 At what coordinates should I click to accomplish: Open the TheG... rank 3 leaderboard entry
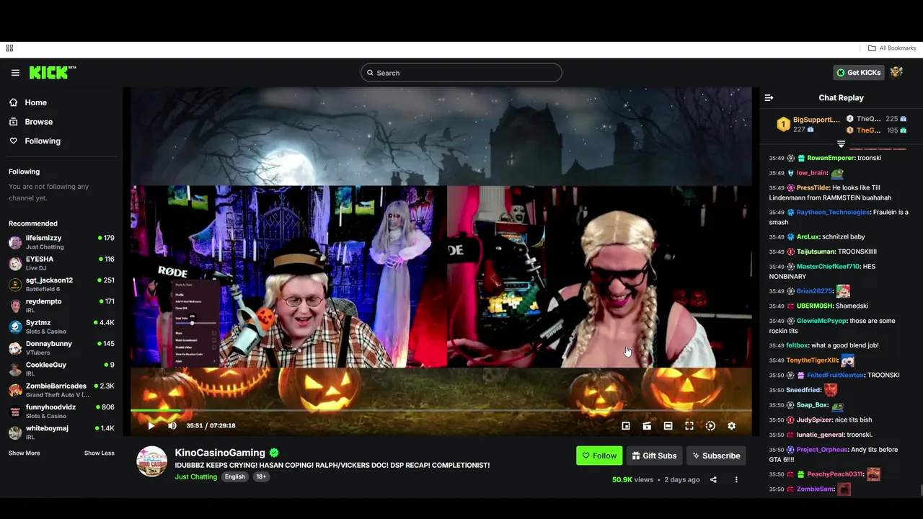(x=876, y=130)
